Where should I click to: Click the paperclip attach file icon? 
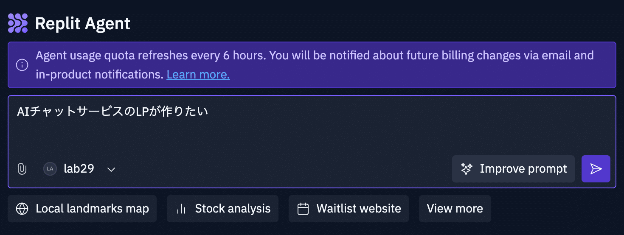pyautogui.click(x=22, y=169)
